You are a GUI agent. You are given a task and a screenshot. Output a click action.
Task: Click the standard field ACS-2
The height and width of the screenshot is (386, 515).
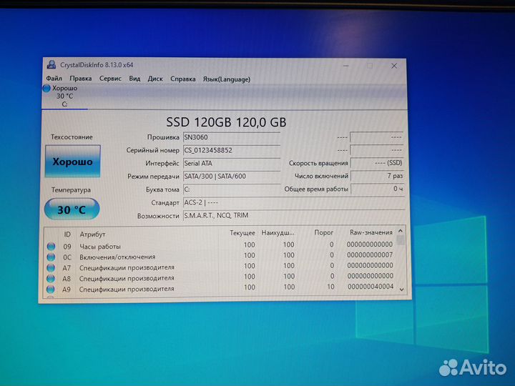pos(294,202)
